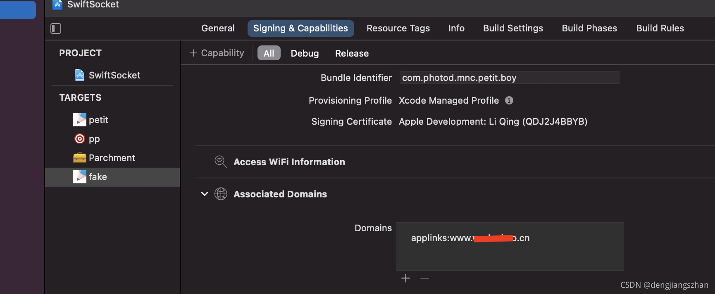Click the fake target icon
This screenshot has height=294, width=715.
pos(80,177)
